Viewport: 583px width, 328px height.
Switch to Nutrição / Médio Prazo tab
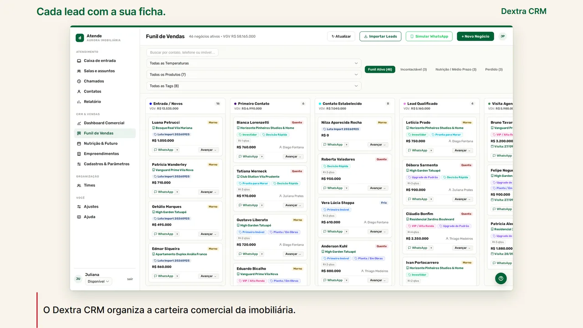[456, 70]
